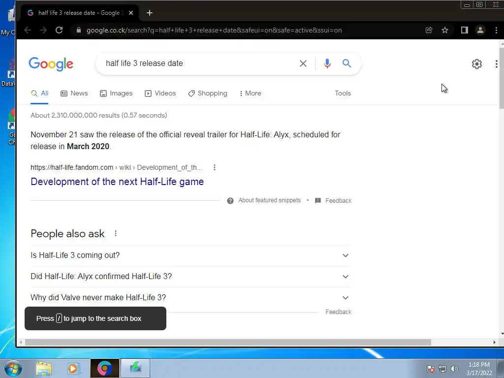This screenshot has height=378, width=504.
Task: Click the Google logo
Action: (51, 64)
